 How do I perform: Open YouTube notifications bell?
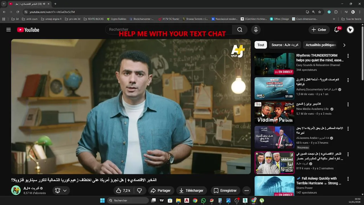[337, 30]
